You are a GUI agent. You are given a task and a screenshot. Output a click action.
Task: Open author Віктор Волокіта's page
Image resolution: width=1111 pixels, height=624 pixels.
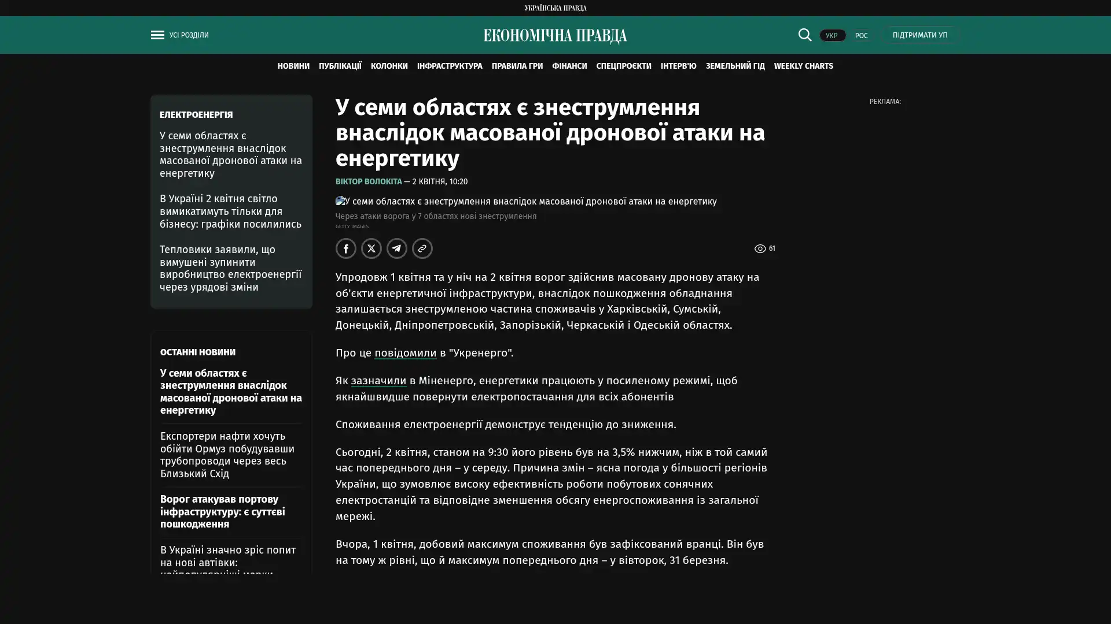[x=368, y=181]
